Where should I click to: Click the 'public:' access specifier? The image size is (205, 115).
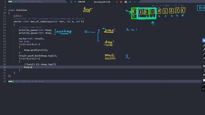coord(18,16)
